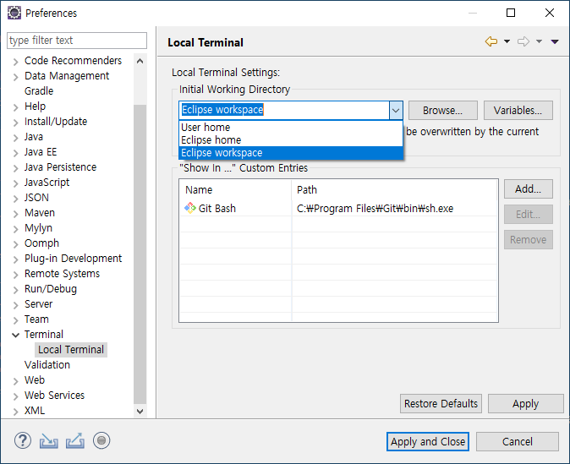Click the Preferences window icon in title bar
Viewport: 570px width, 464px height.
pos(14,13)
